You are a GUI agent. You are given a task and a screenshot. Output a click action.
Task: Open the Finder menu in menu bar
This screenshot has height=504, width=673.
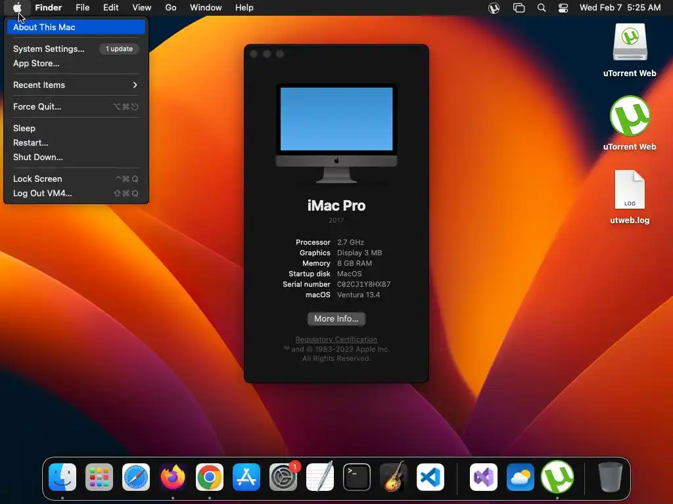pyautogui.click(x=49, y=8)
